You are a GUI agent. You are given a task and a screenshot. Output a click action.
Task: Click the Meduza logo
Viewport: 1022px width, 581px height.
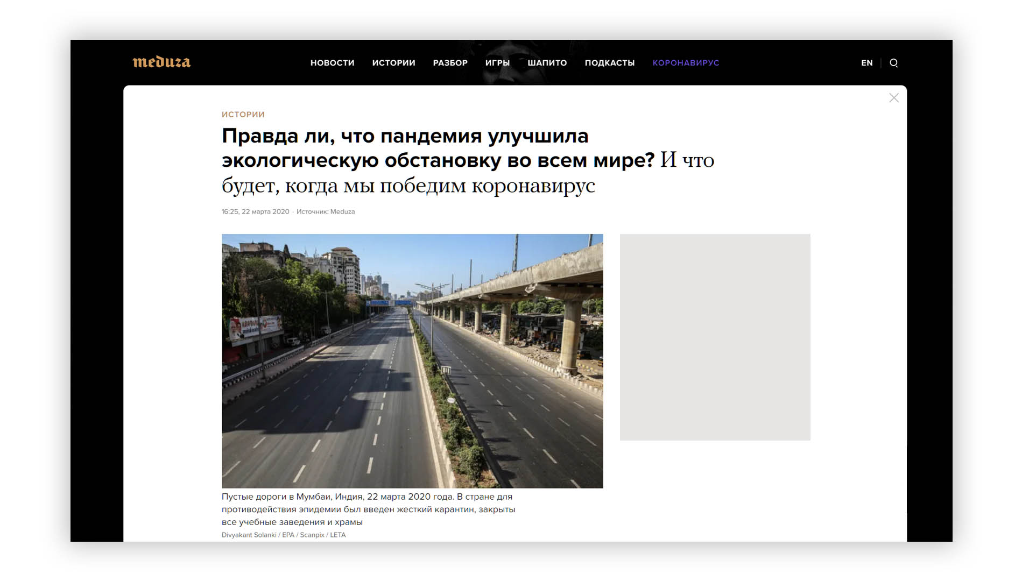pyautogui.click(x=161, y=62)
